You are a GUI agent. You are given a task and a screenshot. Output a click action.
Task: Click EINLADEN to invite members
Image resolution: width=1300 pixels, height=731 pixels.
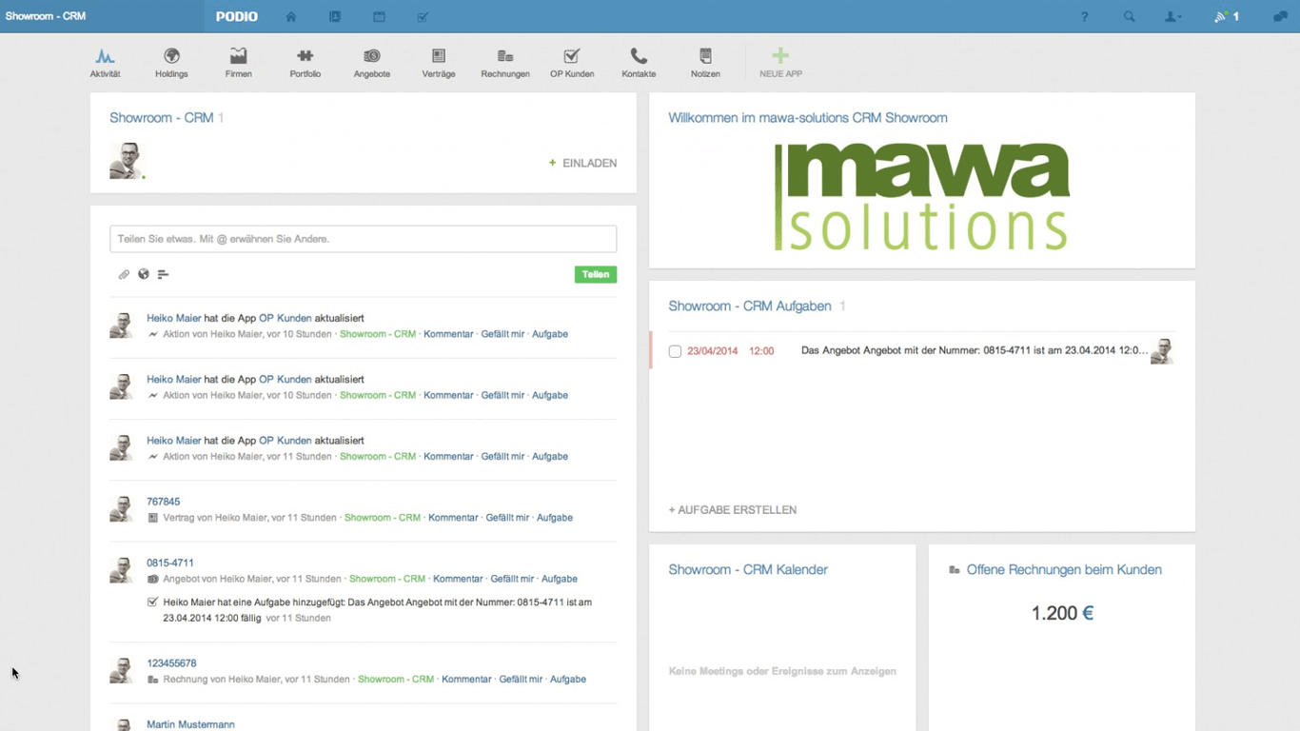click(582, 163)
